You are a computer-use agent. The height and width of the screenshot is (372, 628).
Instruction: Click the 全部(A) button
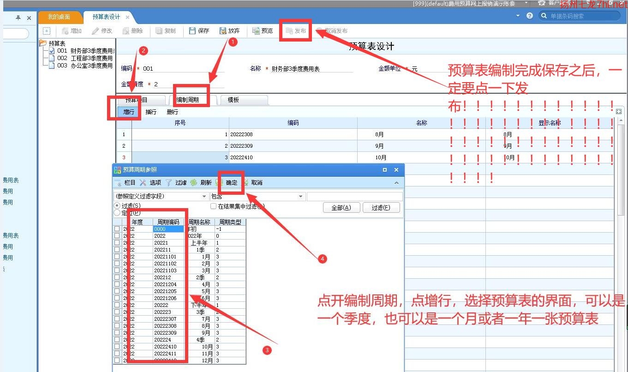click(x=341, y=208)
